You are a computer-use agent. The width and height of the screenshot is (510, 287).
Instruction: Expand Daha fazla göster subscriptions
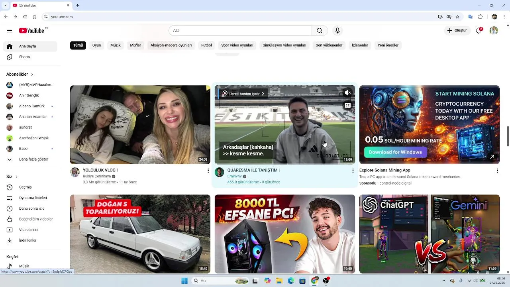(30, 159)
